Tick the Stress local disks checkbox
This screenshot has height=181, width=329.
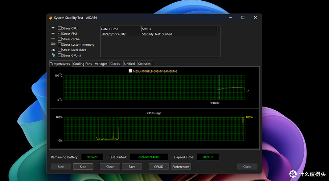pyautogui.click(x=60, y=50)
